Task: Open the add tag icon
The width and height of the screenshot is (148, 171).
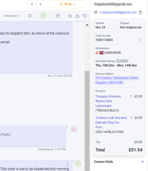Action: (x=30, y=16)
